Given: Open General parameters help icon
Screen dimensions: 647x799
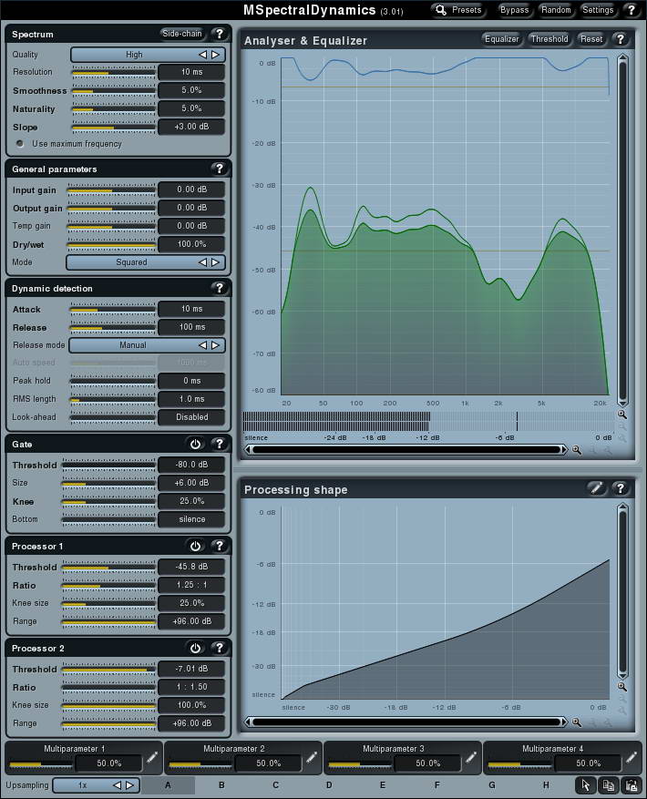Looking at the screenshot, I should point(220,169).
